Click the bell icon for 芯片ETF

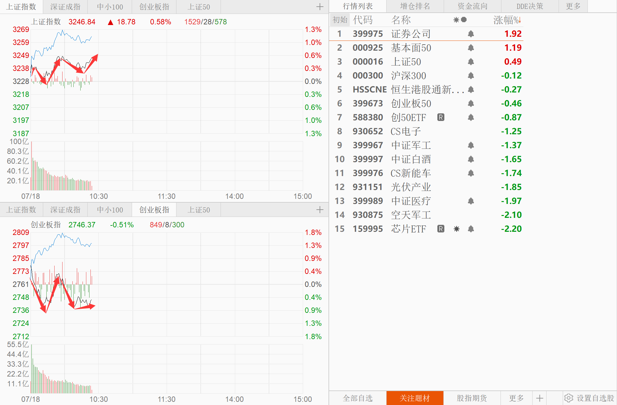(471, 229)
